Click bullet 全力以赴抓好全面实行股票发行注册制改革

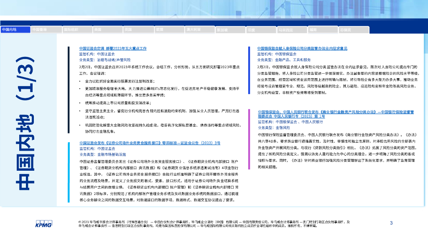tap(120, 81)
